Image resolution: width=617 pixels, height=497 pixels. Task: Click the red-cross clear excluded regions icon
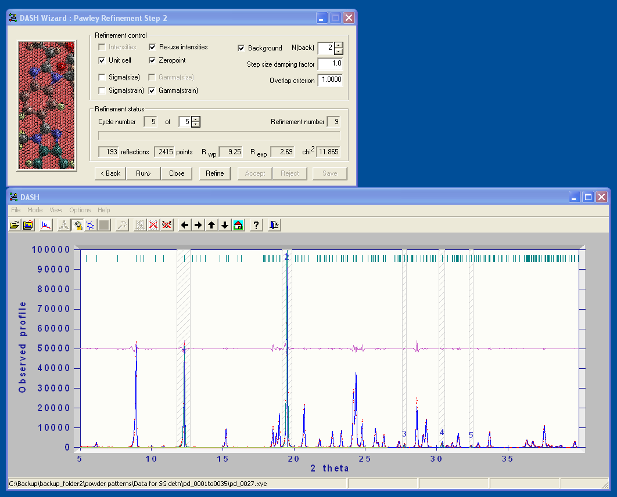point(153,225)
